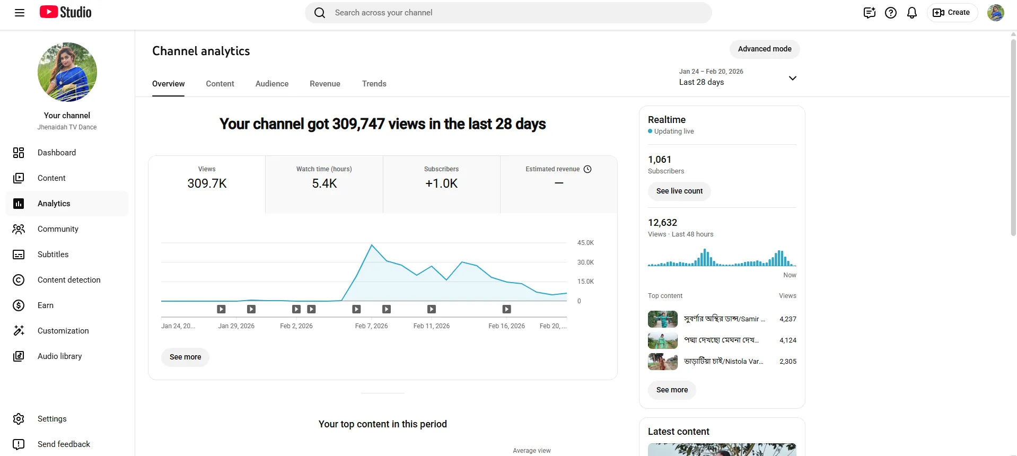1017x456 pixels.
Task: Click the Audio library icon
Action: point(19,356)
